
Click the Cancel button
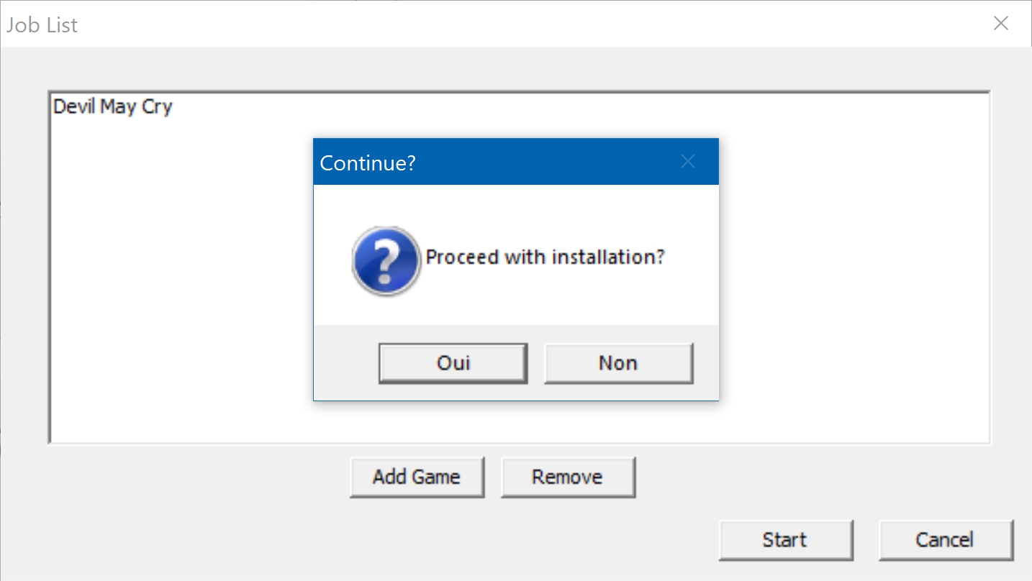[x=946, y=540]
